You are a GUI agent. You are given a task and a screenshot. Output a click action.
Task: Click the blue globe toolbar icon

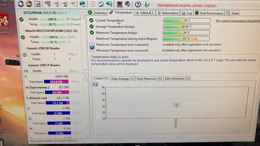coord(82,4)
